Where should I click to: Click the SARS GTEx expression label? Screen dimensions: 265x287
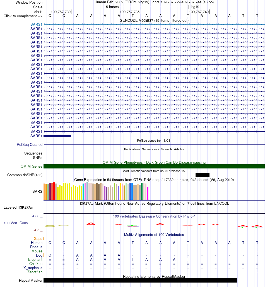click(x=37, y=191)
